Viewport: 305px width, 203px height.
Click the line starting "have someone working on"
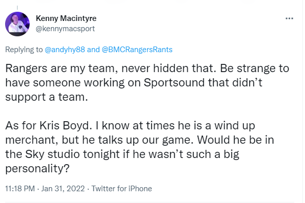pos(134,83)
